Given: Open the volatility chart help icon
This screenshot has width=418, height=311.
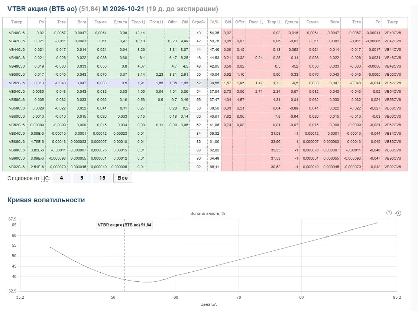Looking at the screenshot, I should coord(389,213).
